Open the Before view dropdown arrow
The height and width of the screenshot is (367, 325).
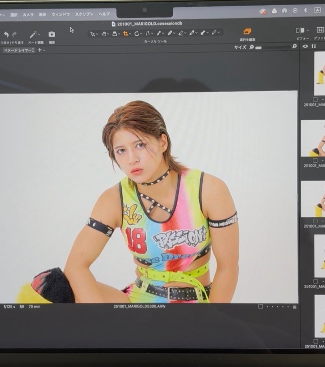click(x=308, y=30)
